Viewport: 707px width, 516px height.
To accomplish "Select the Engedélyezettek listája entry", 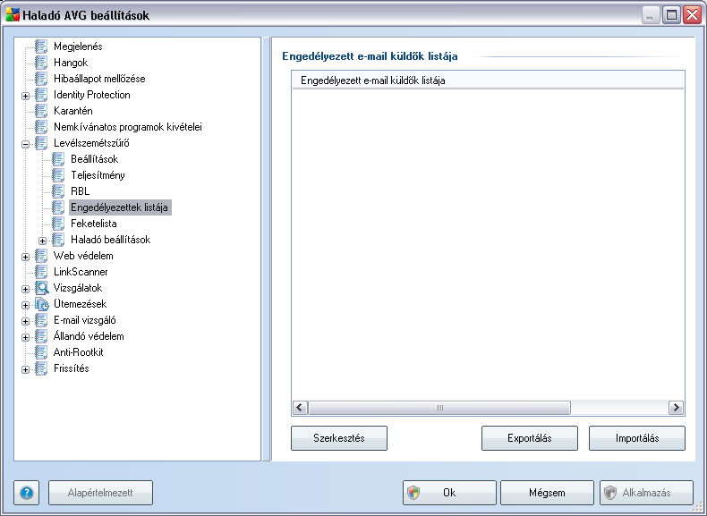I will pyautogui.click(x=120, y=207).
